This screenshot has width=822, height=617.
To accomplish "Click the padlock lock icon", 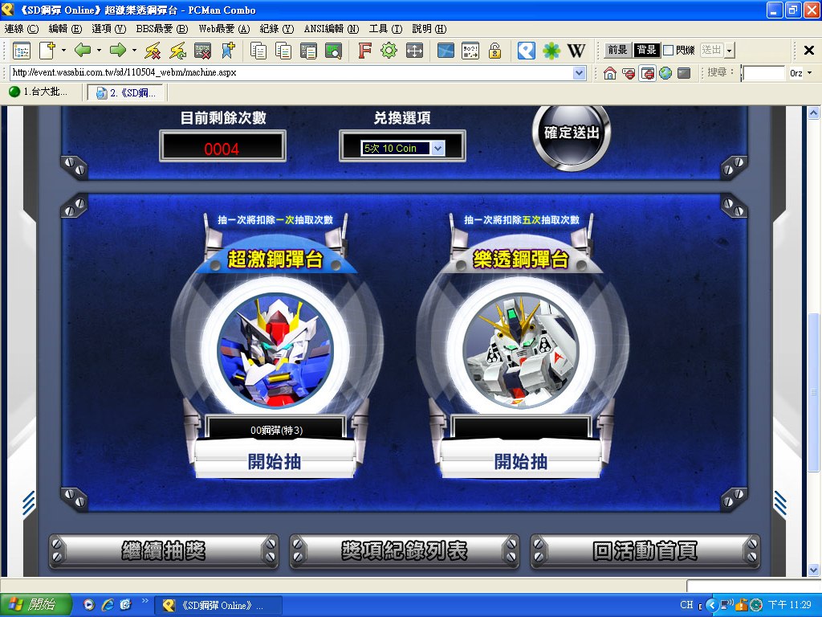I will pos(494,51).
